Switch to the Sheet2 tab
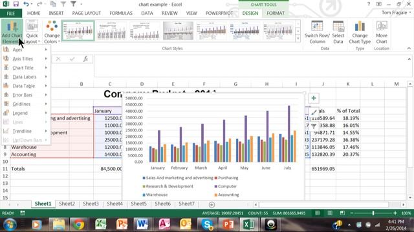The width and height of the screenshot is (414, 232). 67,204
